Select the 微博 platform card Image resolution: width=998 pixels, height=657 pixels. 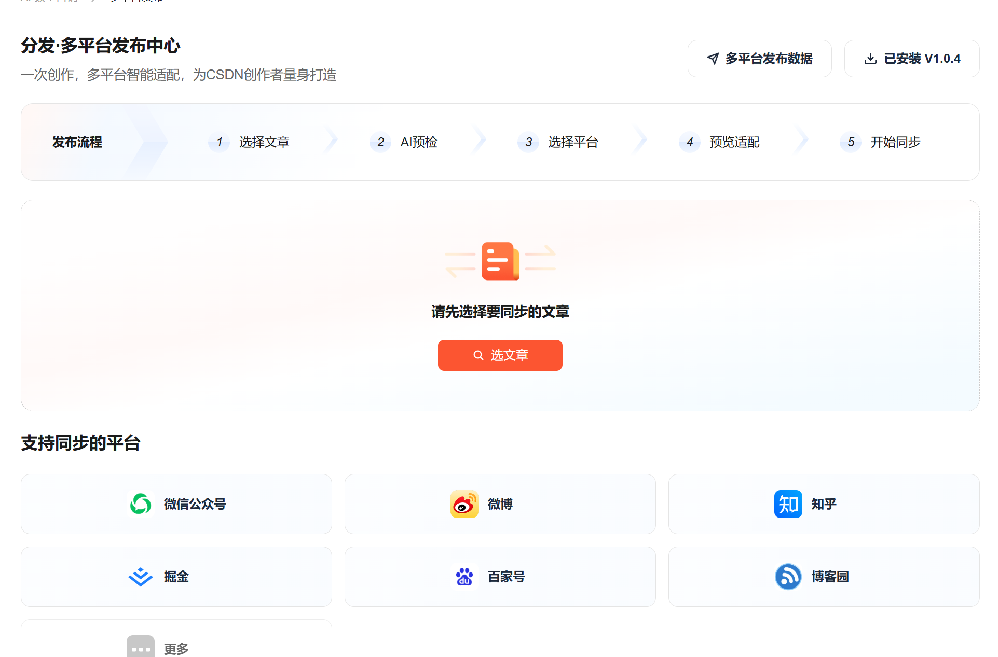pos(500,504)
